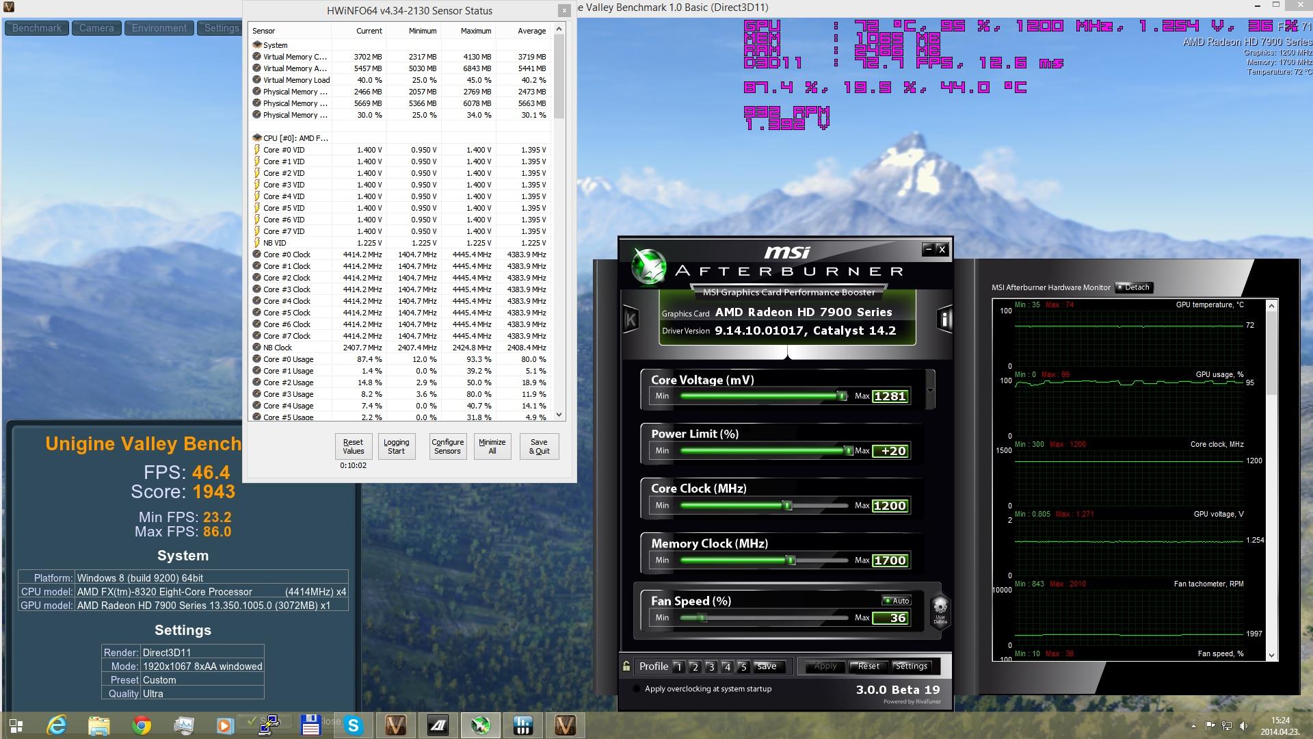Screen dimensions: 1313x739
Task: Open the PuTTY network computers taskbar icon
Action: coord(269,725)
